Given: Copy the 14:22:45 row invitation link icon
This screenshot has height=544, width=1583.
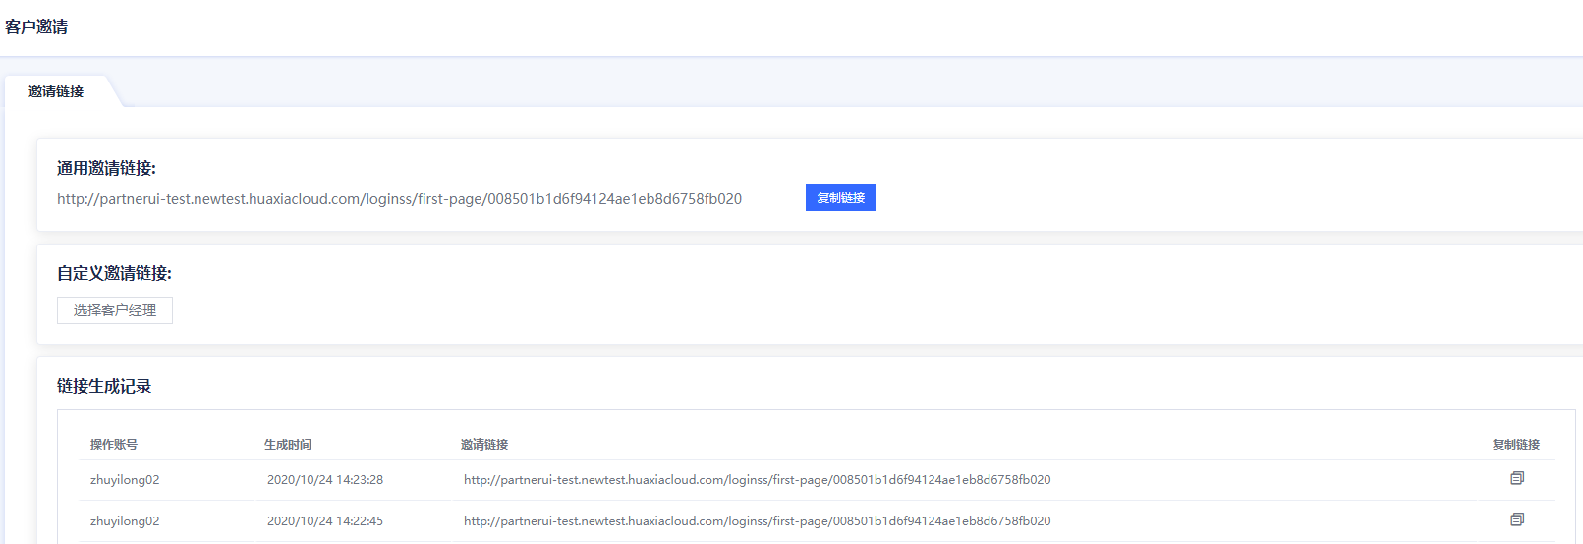Looking at the screenshot, I should tap(1516, 519).
